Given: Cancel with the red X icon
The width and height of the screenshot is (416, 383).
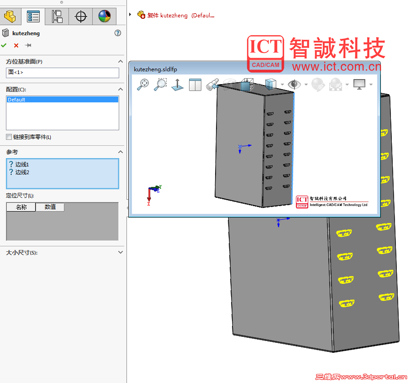Looking at the screenshot, I should (x=16, y=45).
